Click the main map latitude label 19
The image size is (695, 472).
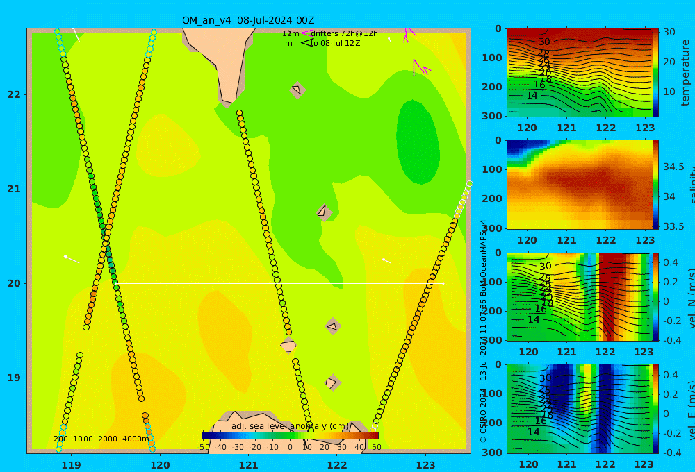(14, 378)
